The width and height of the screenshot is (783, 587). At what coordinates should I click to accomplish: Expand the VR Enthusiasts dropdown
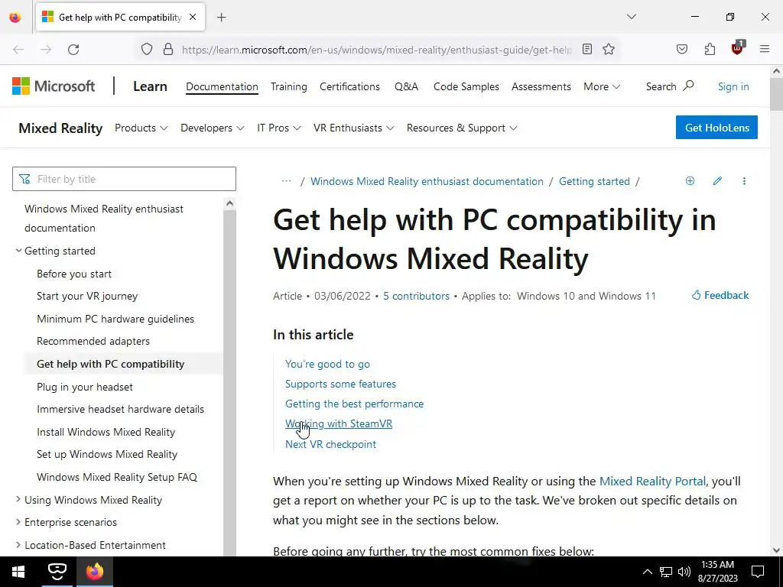click(x=353, y=128)
